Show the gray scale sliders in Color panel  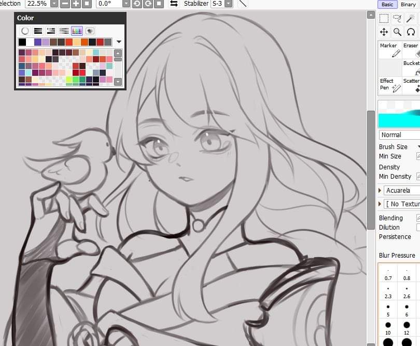click(64, 31)
